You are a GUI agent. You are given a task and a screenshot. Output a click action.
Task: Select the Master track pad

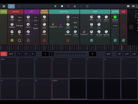pyautogui.click(x=60, y=89)
